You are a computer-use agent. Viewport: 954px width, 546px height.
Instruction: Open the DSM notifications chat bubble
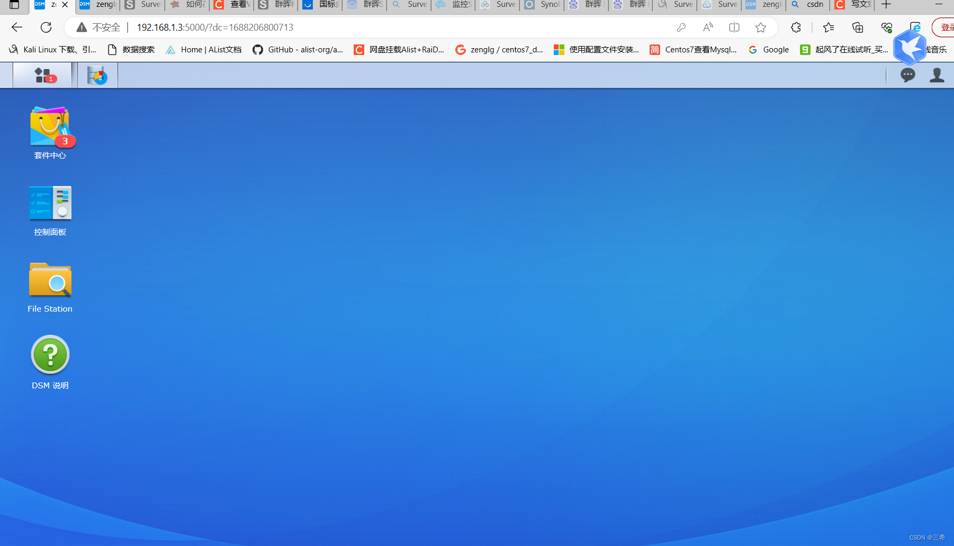907,75
